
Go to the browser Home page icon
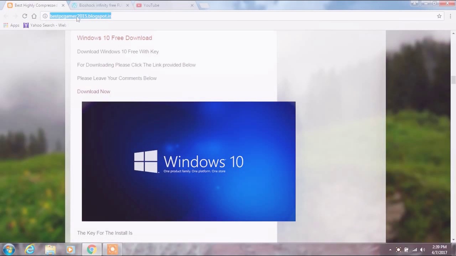pyautogui.click(x=34, y=16)
